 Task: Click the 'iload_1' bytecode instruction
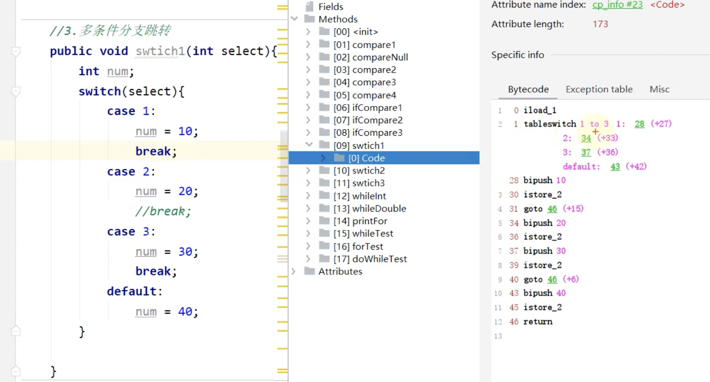click(540, 110)
